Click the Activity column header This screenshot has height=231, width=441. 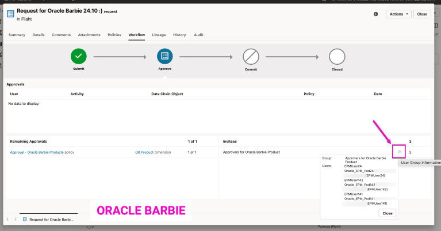[x=77, y=94]
